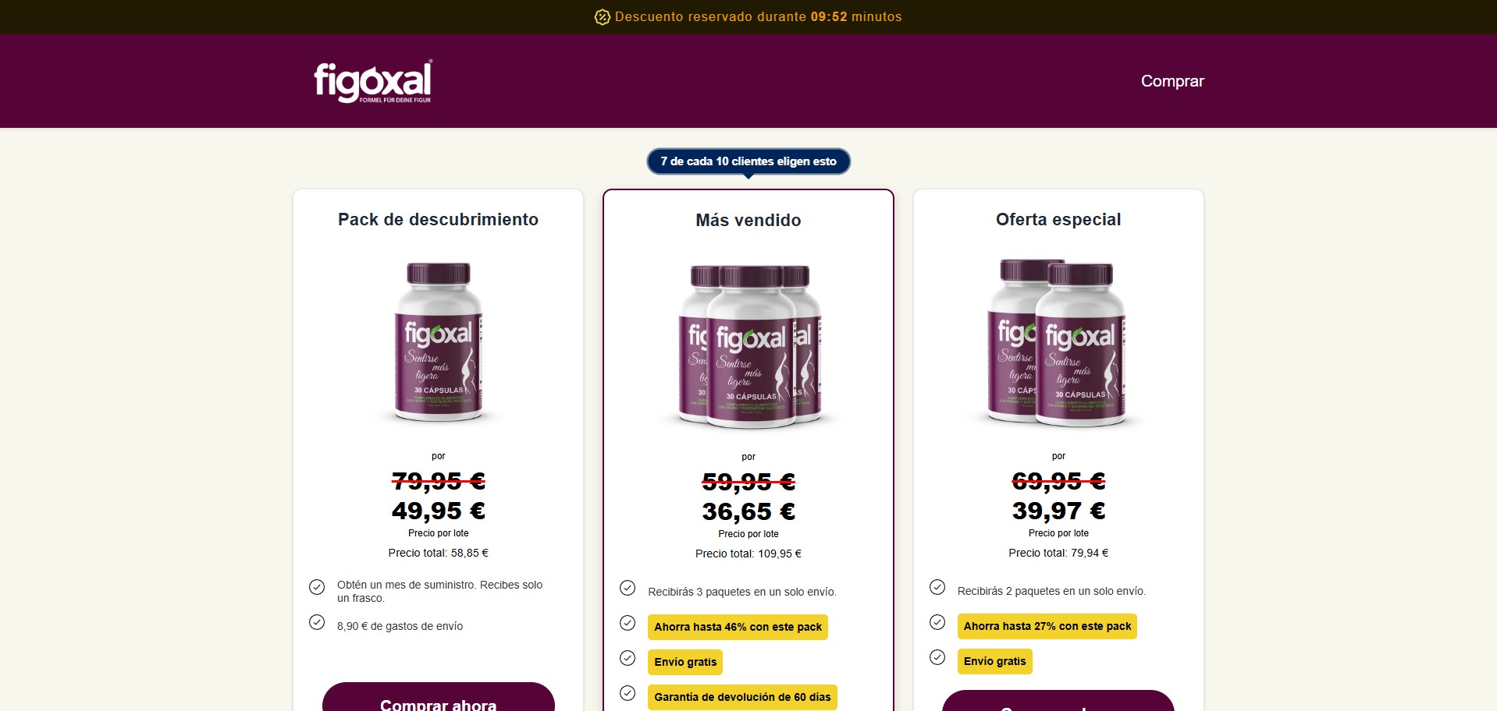Click the buy button under Oferta especial
The width and height of the screenshot is (1497, 711).
click(1058, 701)
